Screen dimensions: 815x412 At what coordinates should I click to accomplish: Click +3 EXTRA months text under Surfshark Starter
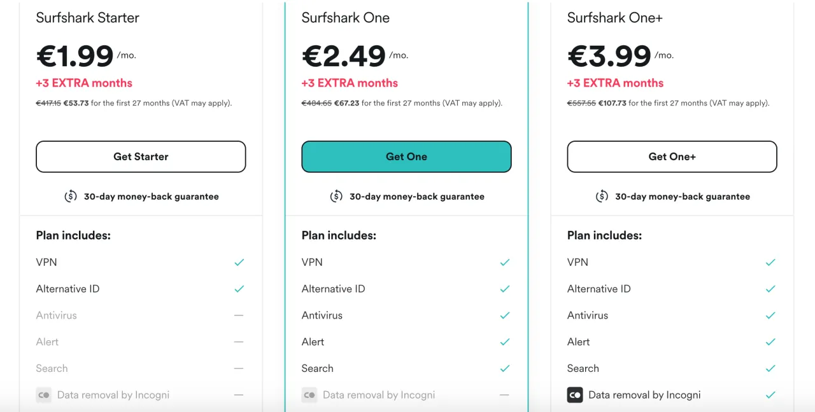click(x=84, y=83)
